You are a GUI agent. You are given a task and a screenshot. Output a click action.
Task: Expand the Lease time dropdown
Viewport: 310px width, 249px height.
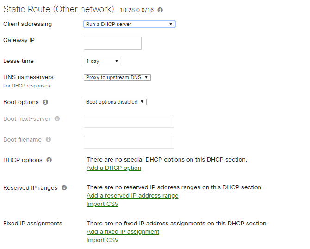[102, 61]
